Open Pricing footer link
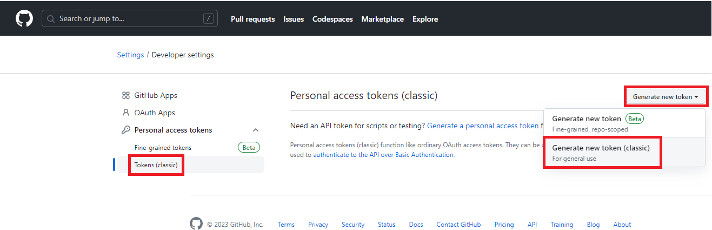 tap(504, 224)
